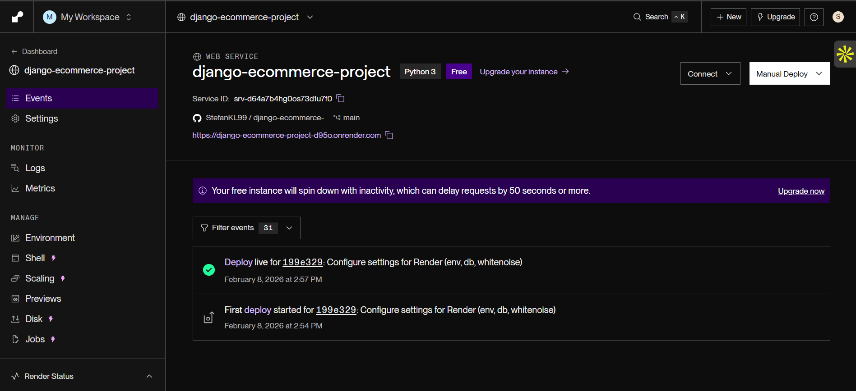856x391 pixels.
Task: Click the info icon in the banner
Action: 203,191
